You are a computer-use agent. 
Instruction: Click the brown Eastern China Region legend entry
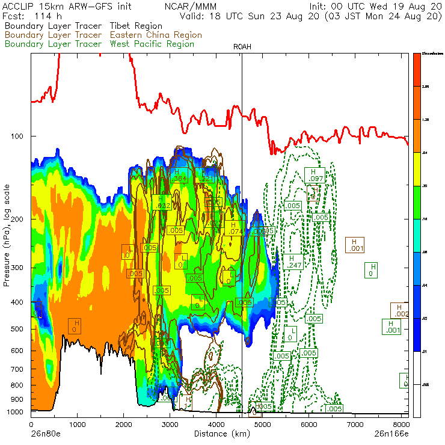click(103, 35)
